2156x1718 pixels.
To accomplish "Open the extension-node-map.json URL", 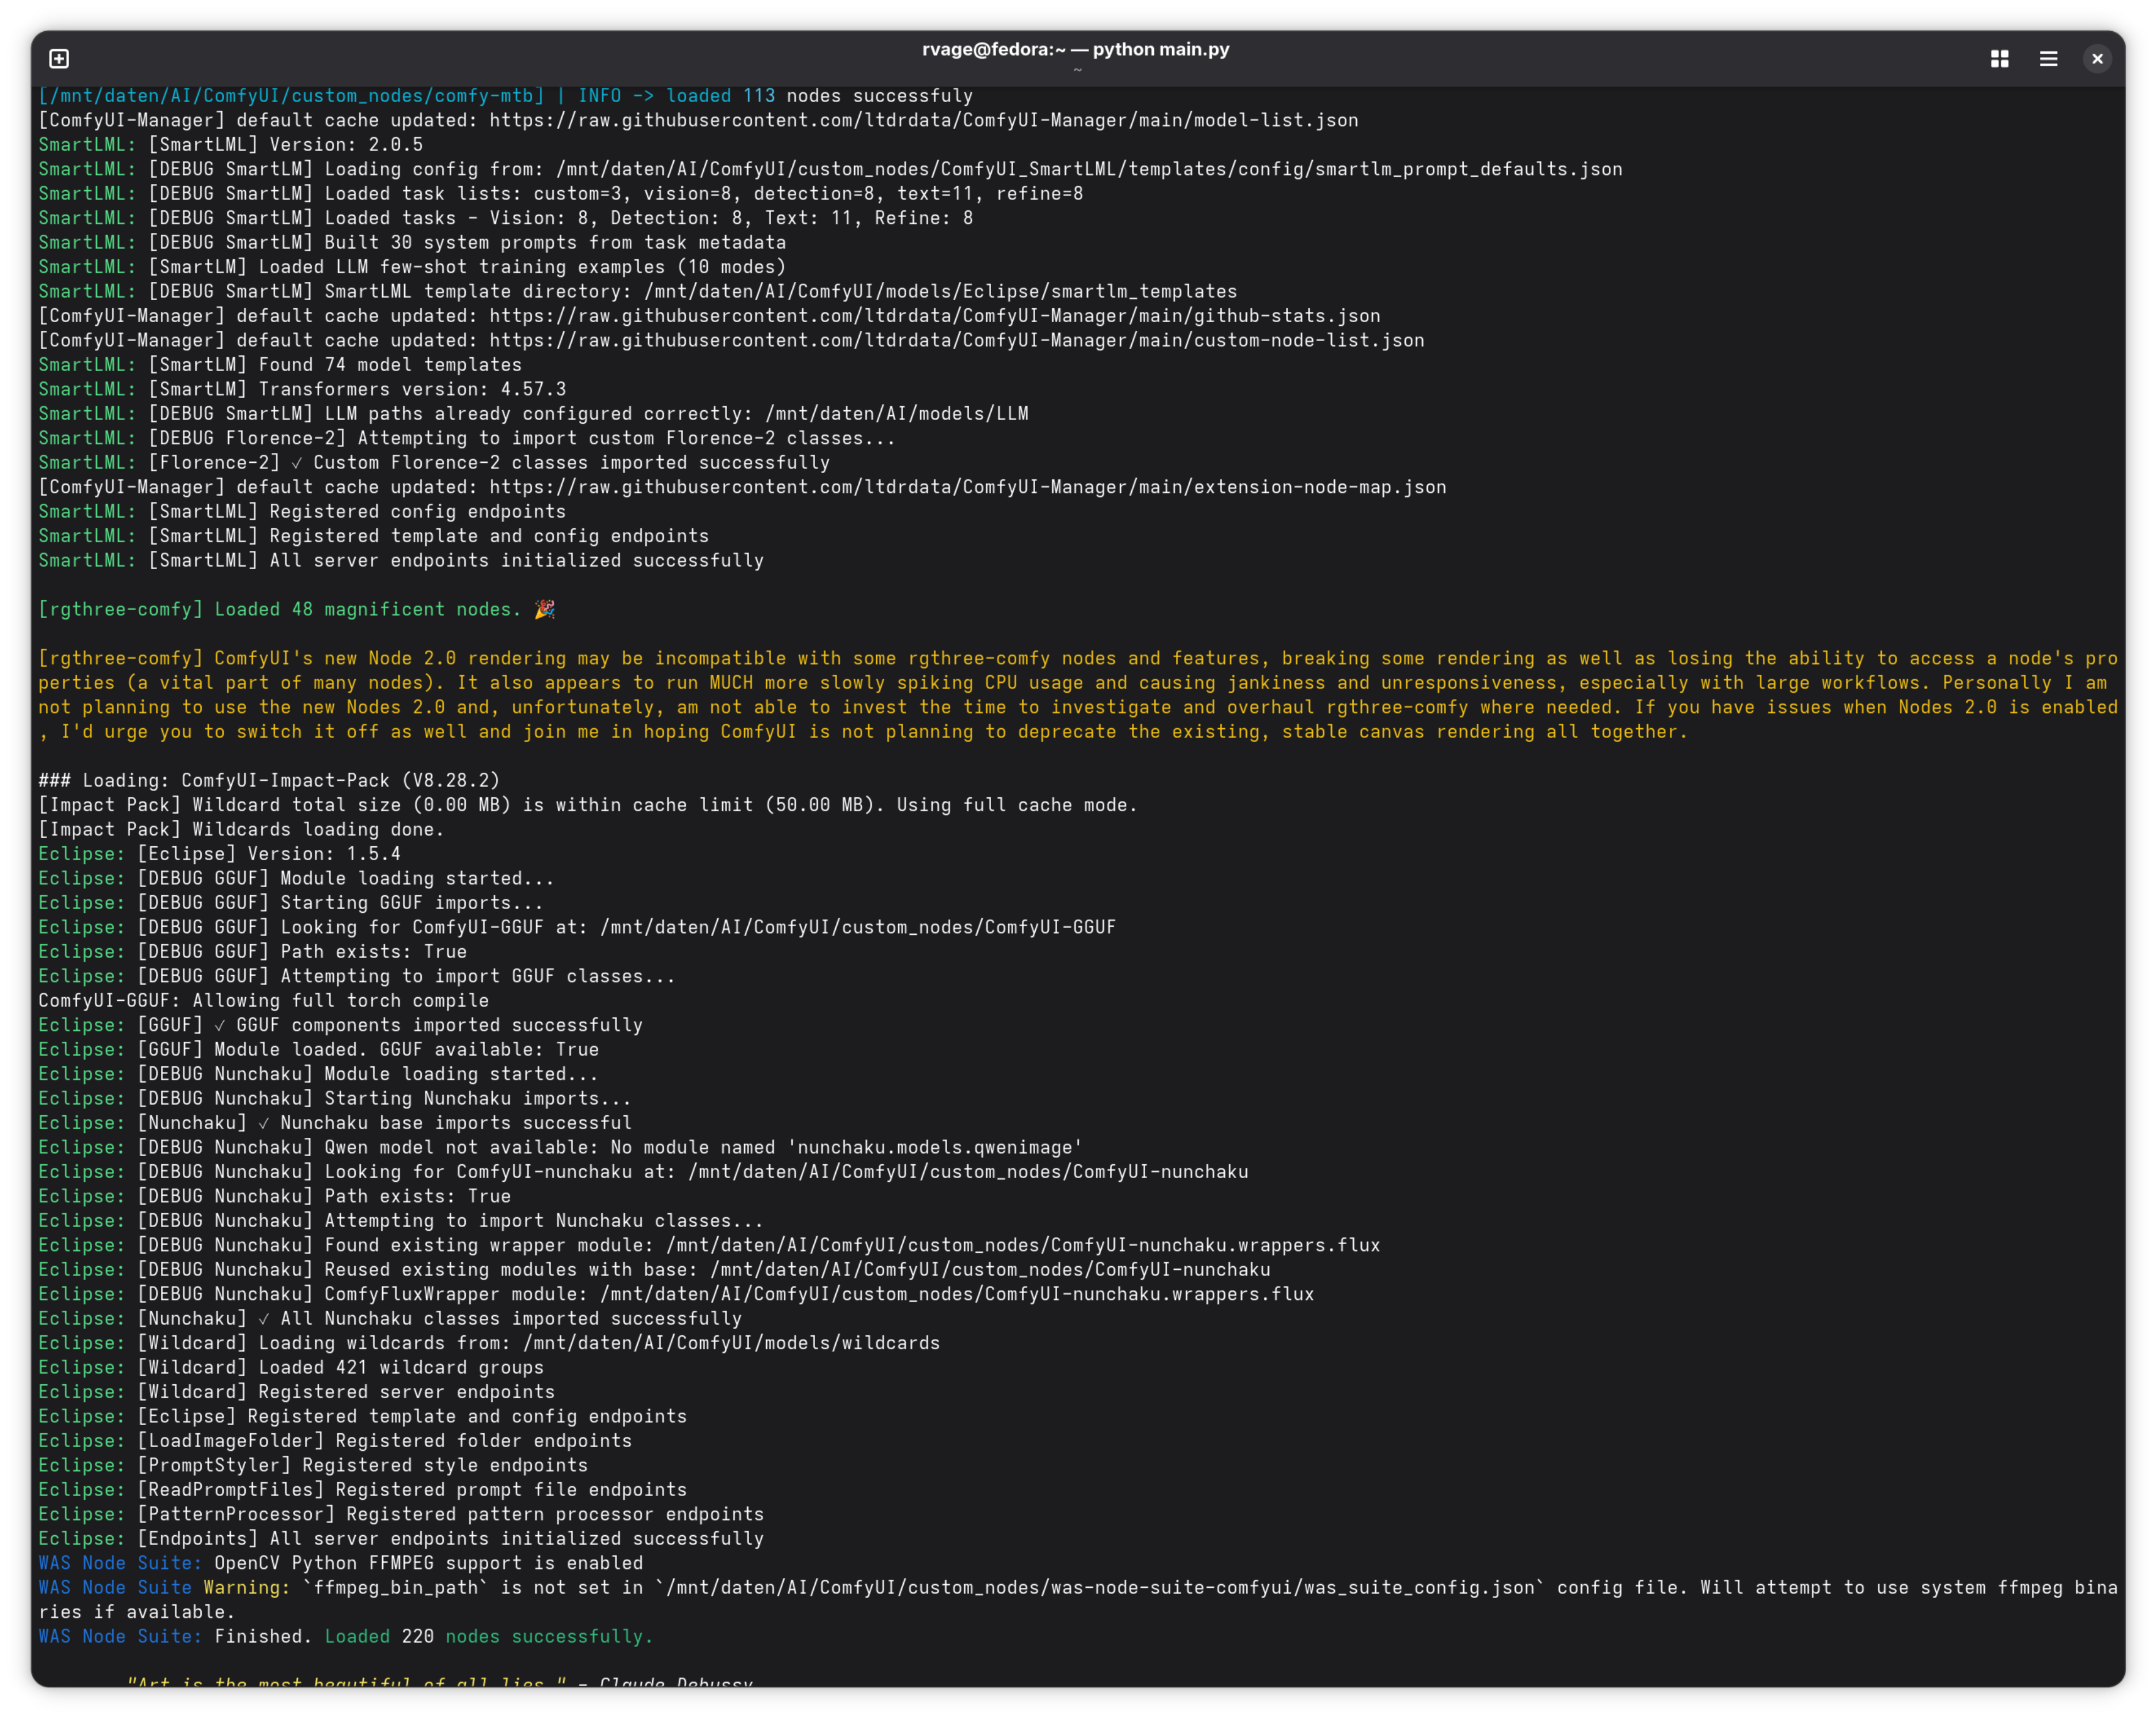I will coord(968,487).
